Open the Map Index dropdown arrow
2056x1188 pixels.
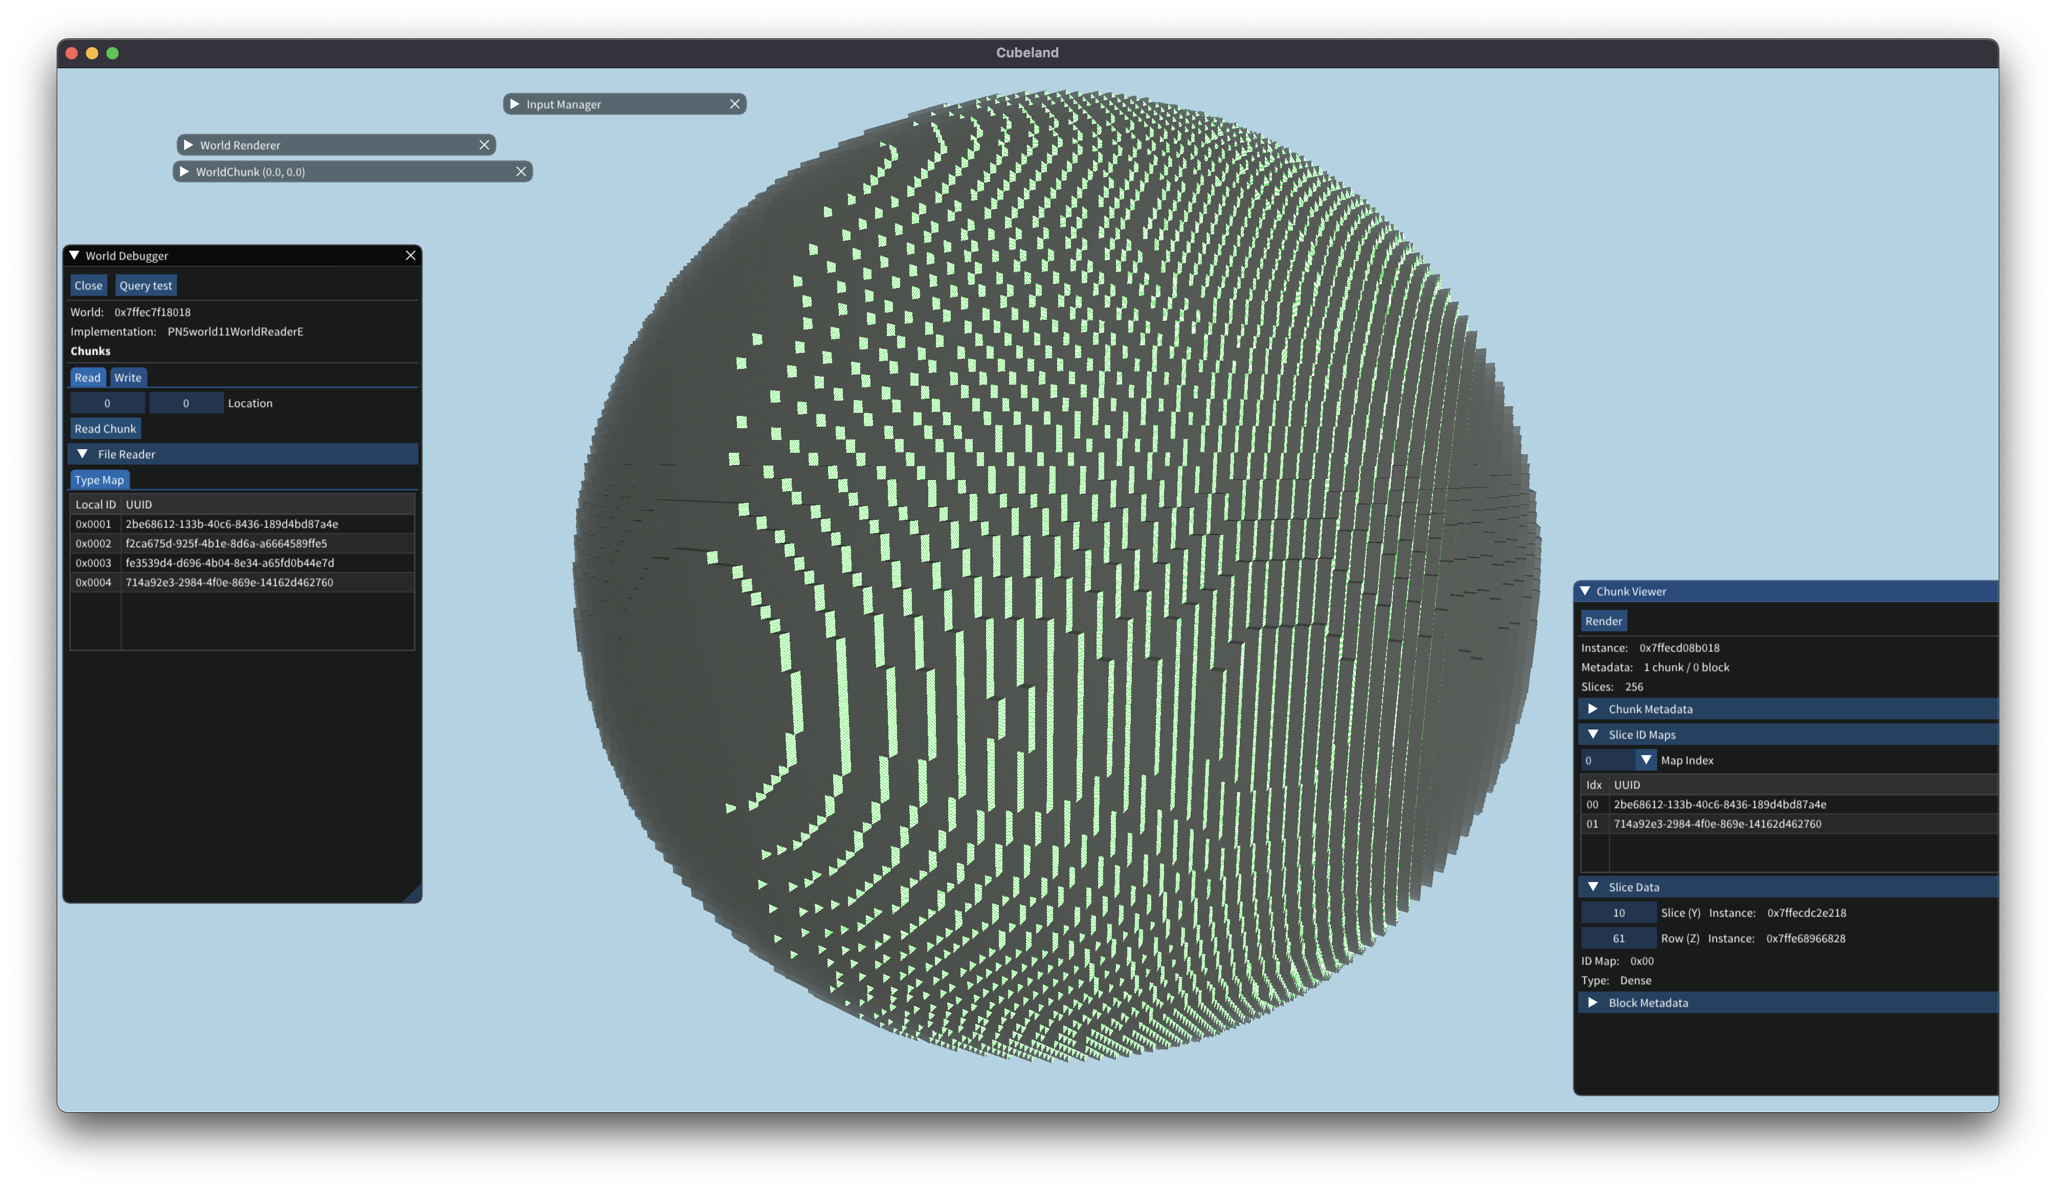(x=1646, y=760)
